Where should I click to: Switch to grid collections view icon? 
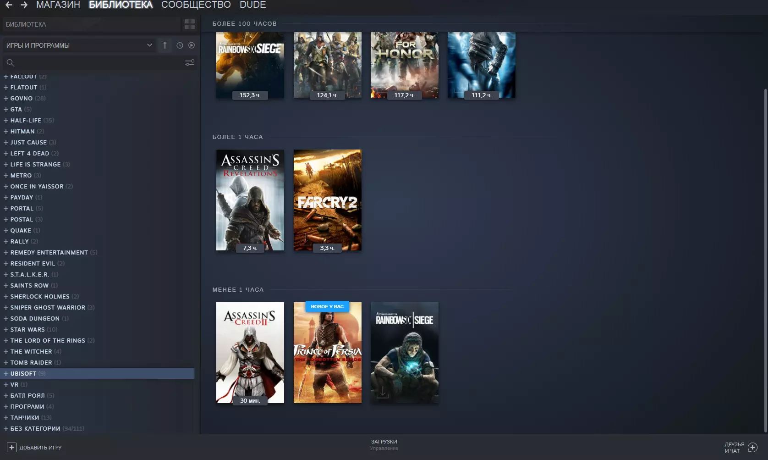190,24
